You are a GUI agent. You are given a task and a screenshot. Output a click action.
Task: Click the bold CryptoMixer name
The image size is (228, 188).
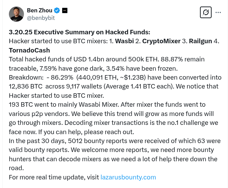[x=161, y=41]
